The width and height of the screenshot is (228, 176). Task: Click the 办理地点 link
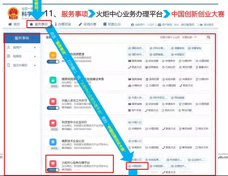[135, 85]
